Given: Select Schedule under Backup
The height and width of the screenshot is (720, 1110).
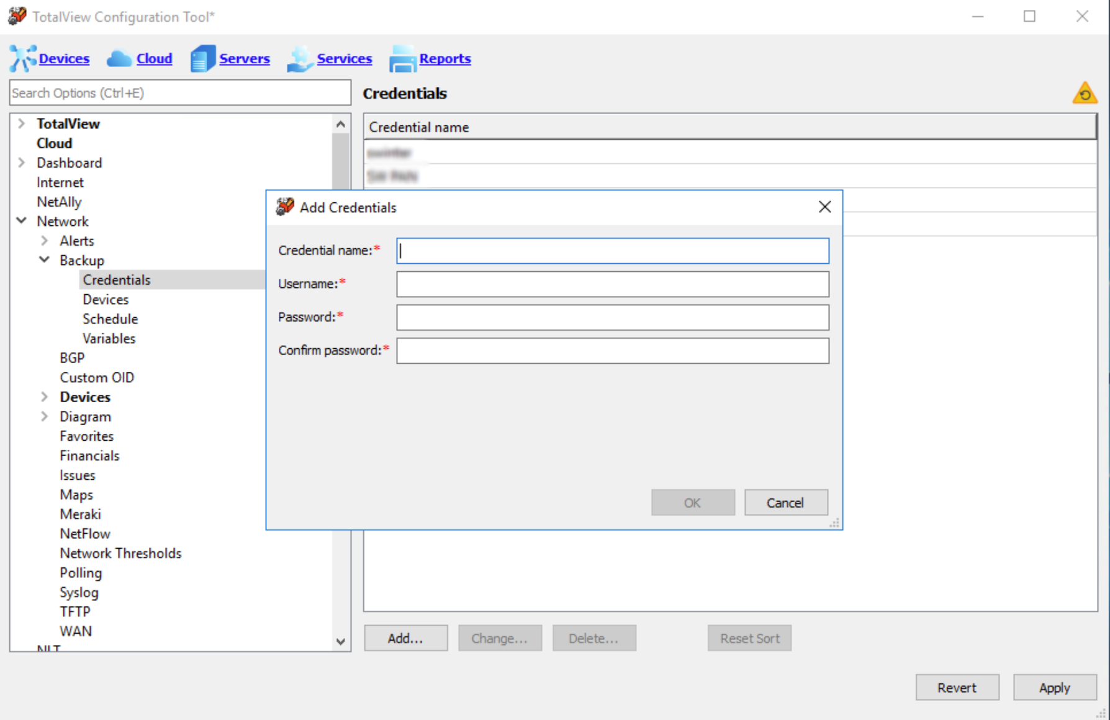Looking at the screenshot, I should click(x=111, y=319).
